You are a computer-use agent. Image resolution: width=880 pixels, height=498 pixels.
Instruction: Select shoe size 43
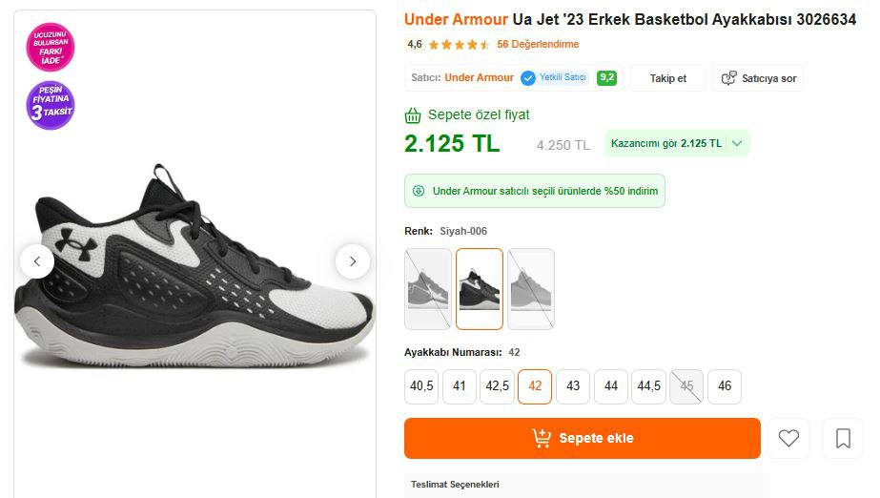click(573, 386)
